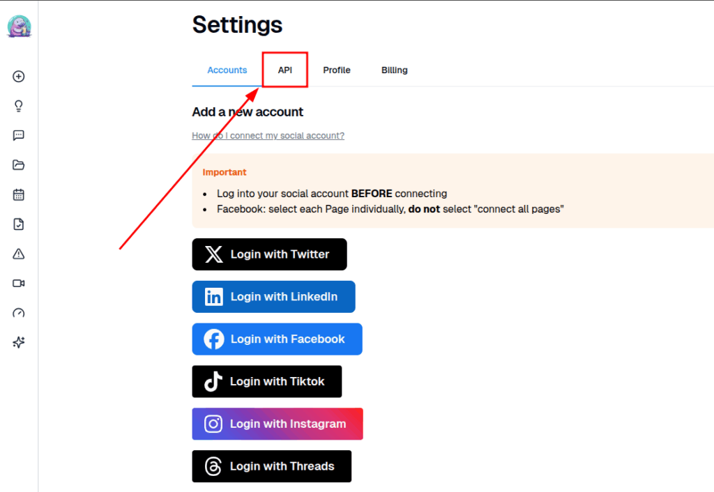Open the API settings tab
Screen dimensions: 714x492
point(285,70)
